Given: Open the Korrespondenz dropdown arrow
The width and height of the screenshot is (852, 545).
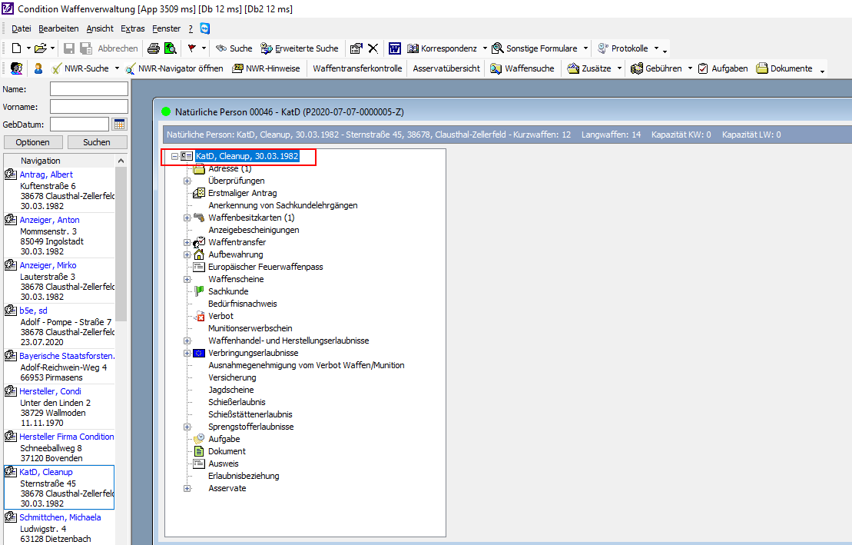Looking at the screenshot, I should click(x=485, y=48).
